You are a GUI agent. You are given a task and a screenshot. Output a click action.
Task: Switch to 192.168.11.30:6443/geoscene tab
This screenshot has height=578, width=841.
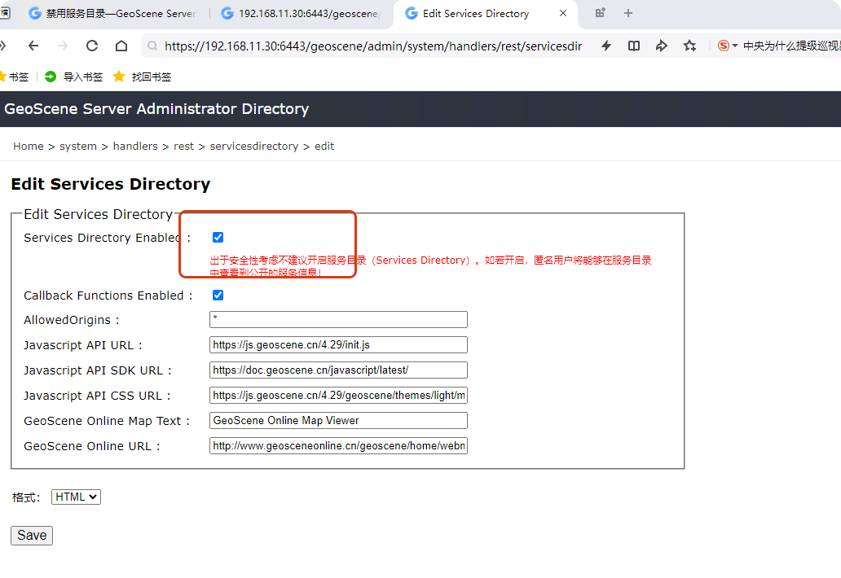click(x=302, y=14)
